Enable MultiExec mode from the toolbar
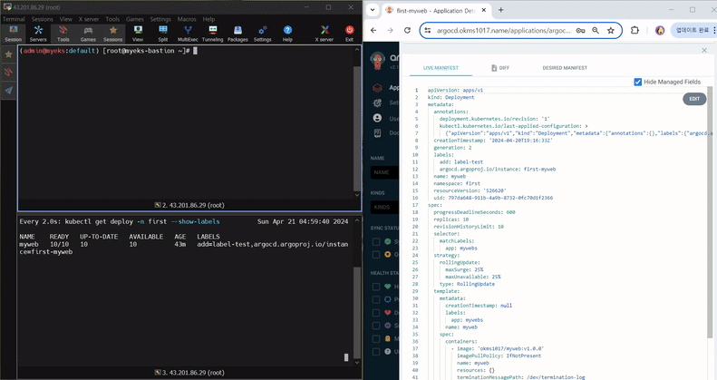Screen dimensions: 717x380 coord(188,34)
